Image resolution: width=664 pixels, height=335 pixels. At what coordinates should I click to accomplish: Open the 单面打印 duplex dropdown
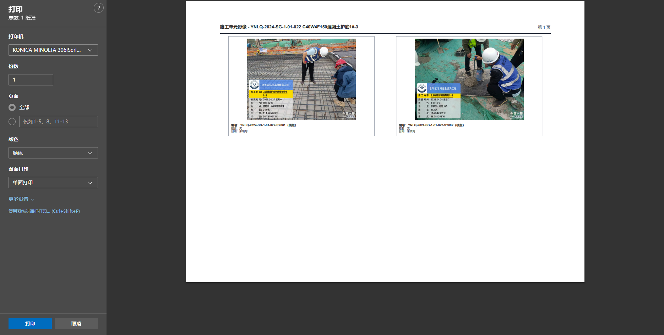pos(53,183)
